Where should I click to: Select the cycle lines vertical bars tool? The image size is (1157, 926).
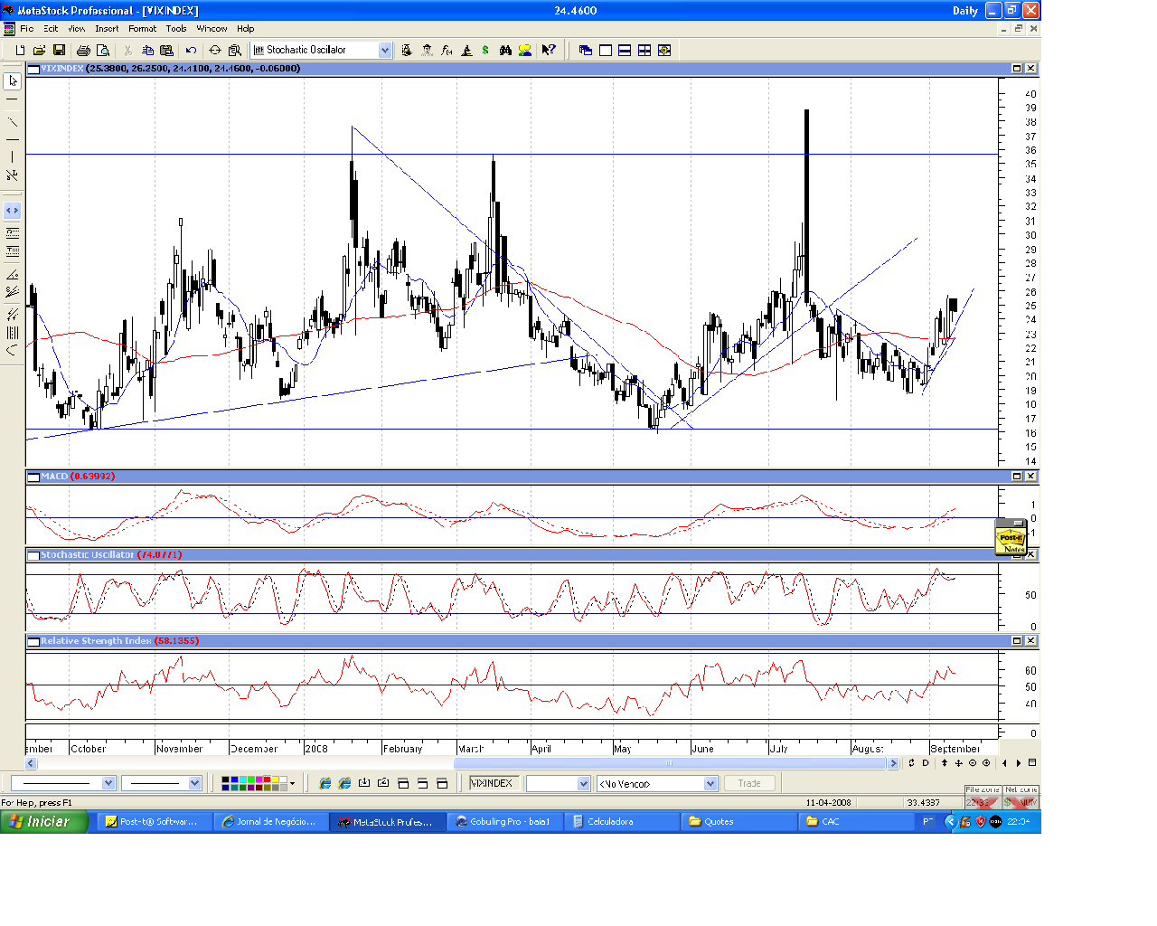[x=13, y=333]
